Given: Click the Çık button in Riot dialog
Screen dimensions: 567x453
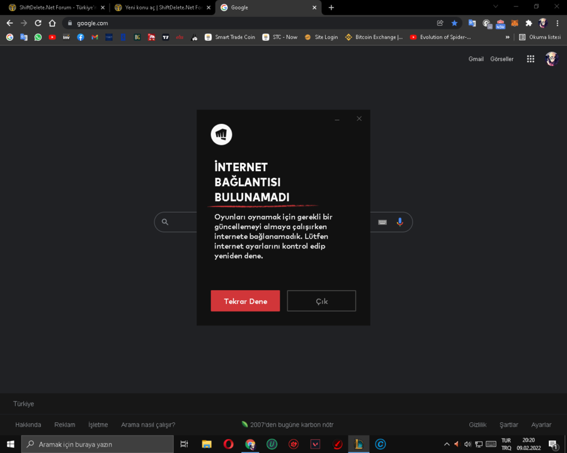Looking at the screenshot, I should click(321, 301).
